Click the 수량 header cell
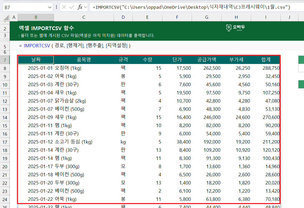 point(147,60)
